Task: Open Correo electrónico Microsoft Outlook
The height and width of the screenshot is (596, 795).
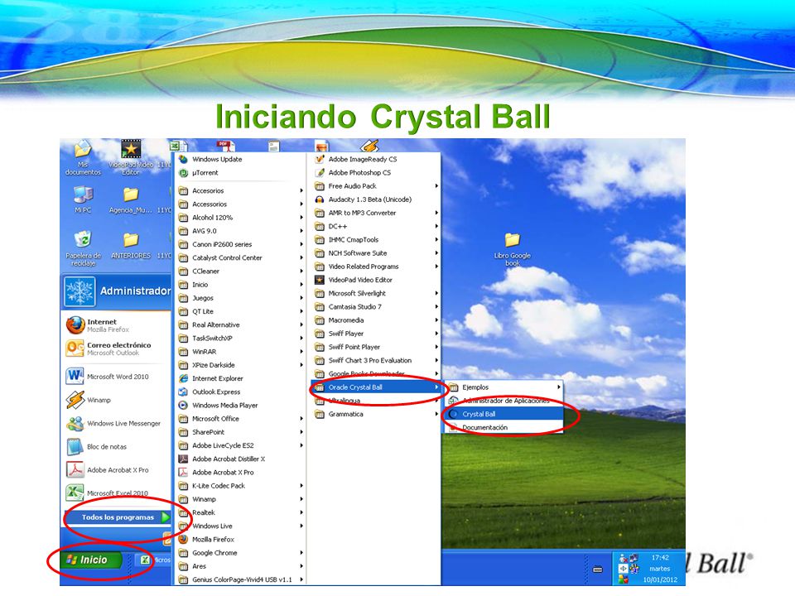Action: point(117,348)
